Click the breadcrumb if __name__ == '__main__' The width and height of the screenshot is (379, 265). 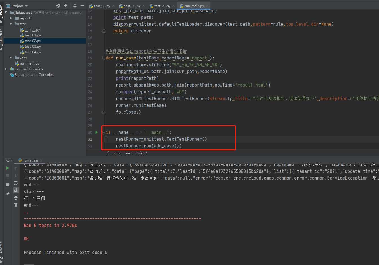pos(127,153)
